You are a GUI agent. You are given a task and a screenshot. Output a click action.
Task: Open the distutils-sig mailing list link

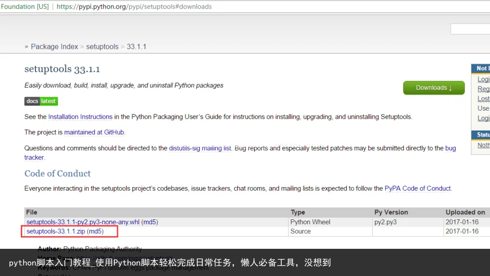click(x=200, y=148)
